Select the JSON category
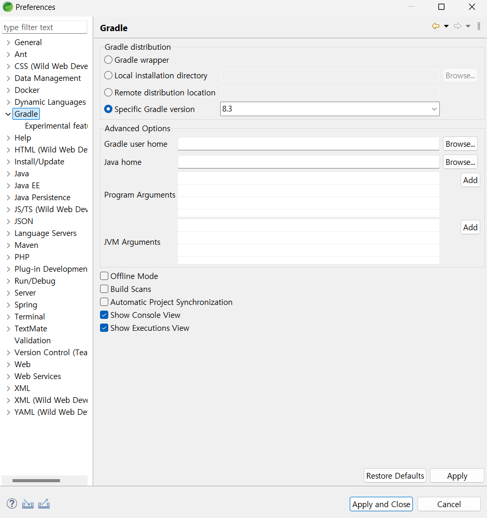This screenshot has height=518, width=487. pos(23,221)
